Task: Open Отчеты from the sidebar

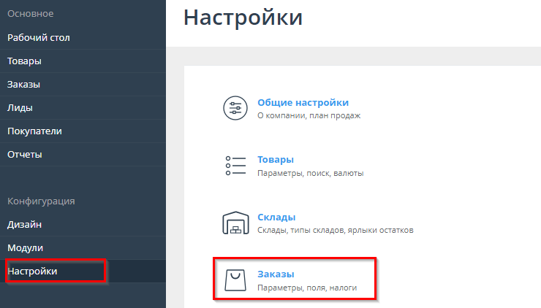Action: [x=25, y=154]
